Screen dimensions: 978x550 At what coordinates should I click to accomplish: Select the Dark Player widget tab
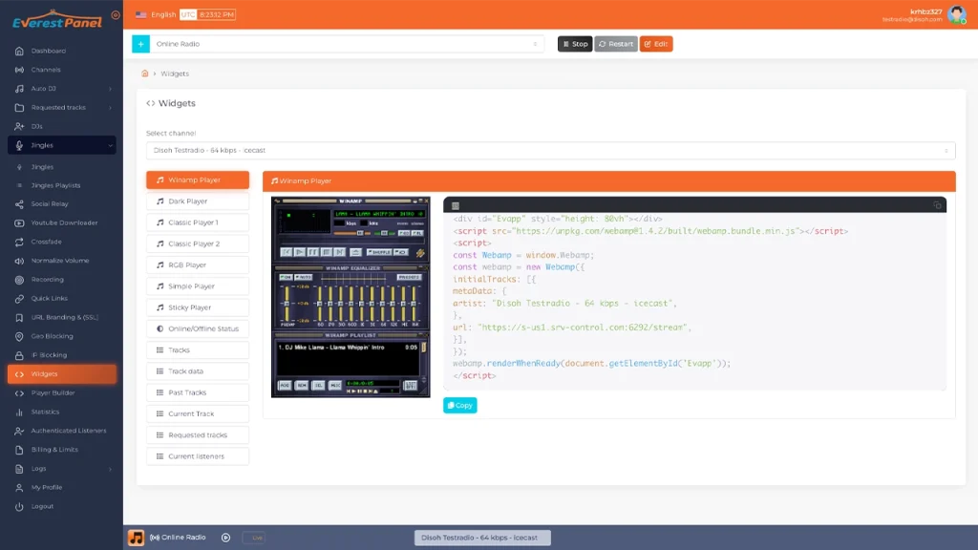pyautogui.click(x=198, y=201)
